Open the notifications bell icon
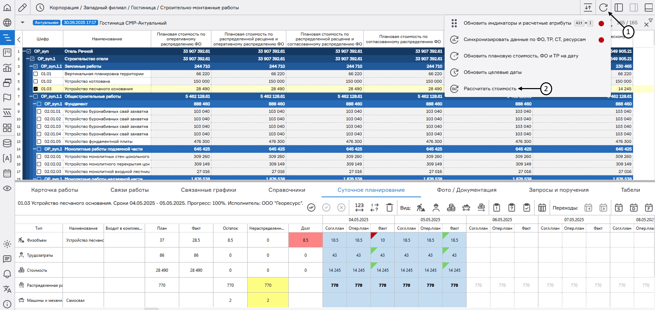 coord(7,274)
